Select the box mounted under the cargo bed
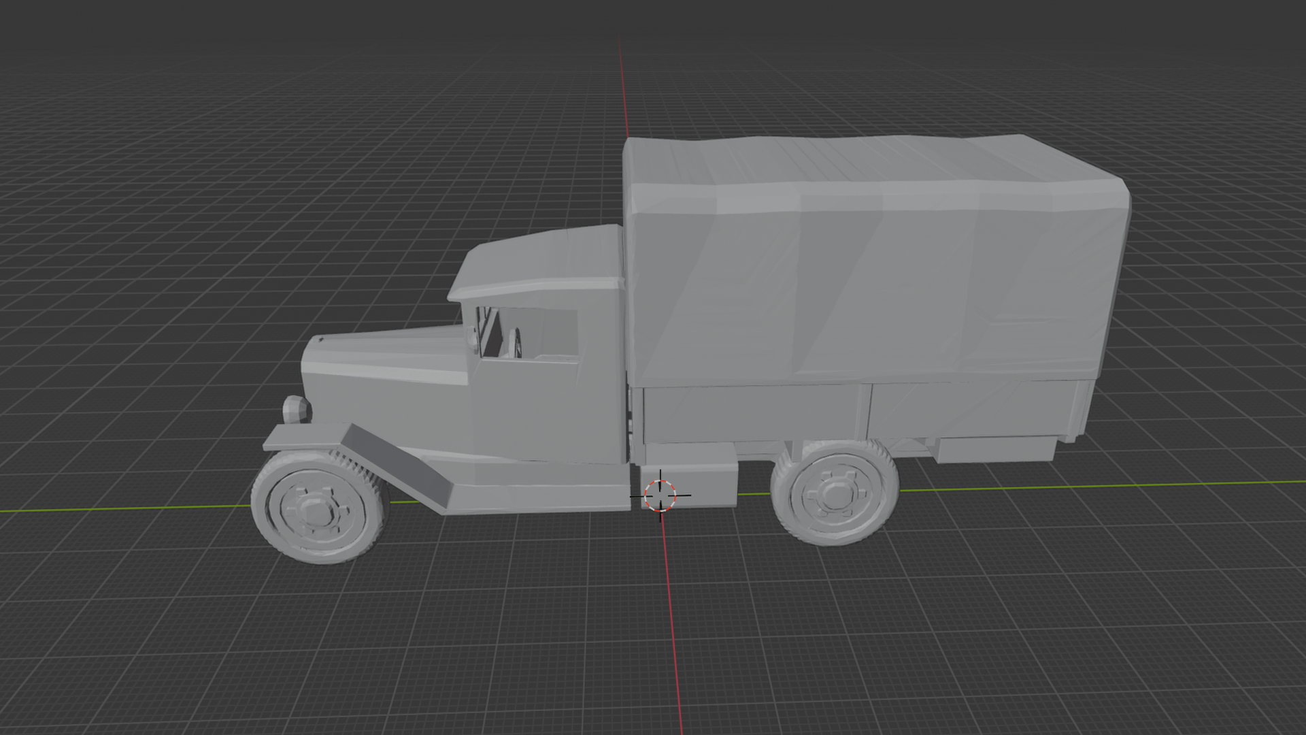This screenshot has width=1306, height=735. [689, 476]
